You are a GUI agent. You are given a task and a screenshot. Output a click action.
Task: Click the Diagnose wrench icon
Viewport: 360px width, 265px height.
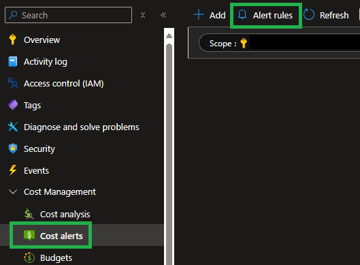tap(13, 127)
